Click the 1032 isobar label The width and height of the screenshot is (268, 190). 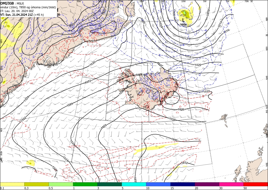click(x=184, y=163)
